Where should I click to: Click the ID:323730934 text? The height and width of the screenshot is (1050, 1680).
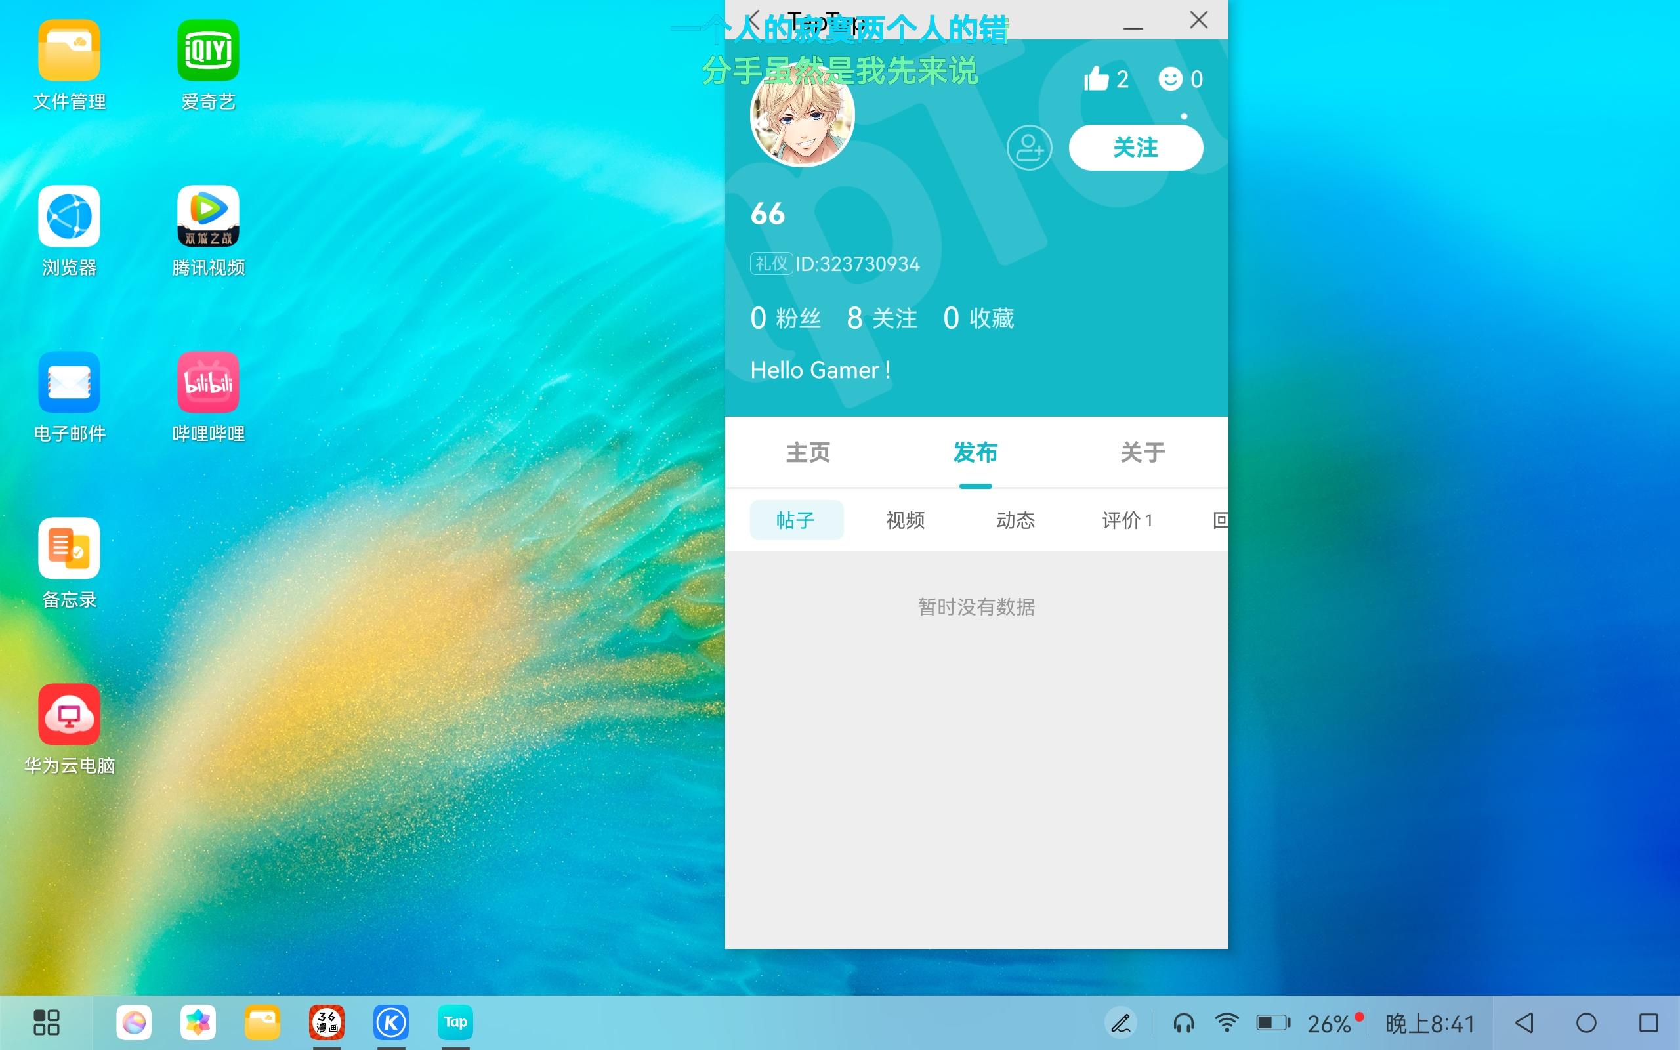coord(857,264)
